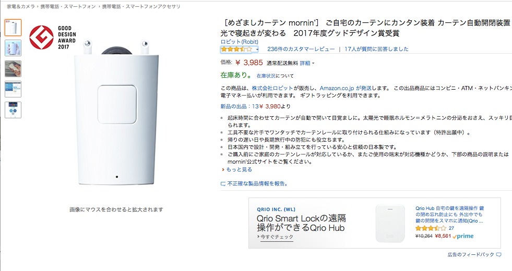The height and width of the screenshot is (271, 512).
Task: Click the ad feedback speech bubble icon
Action: [498, 254]
